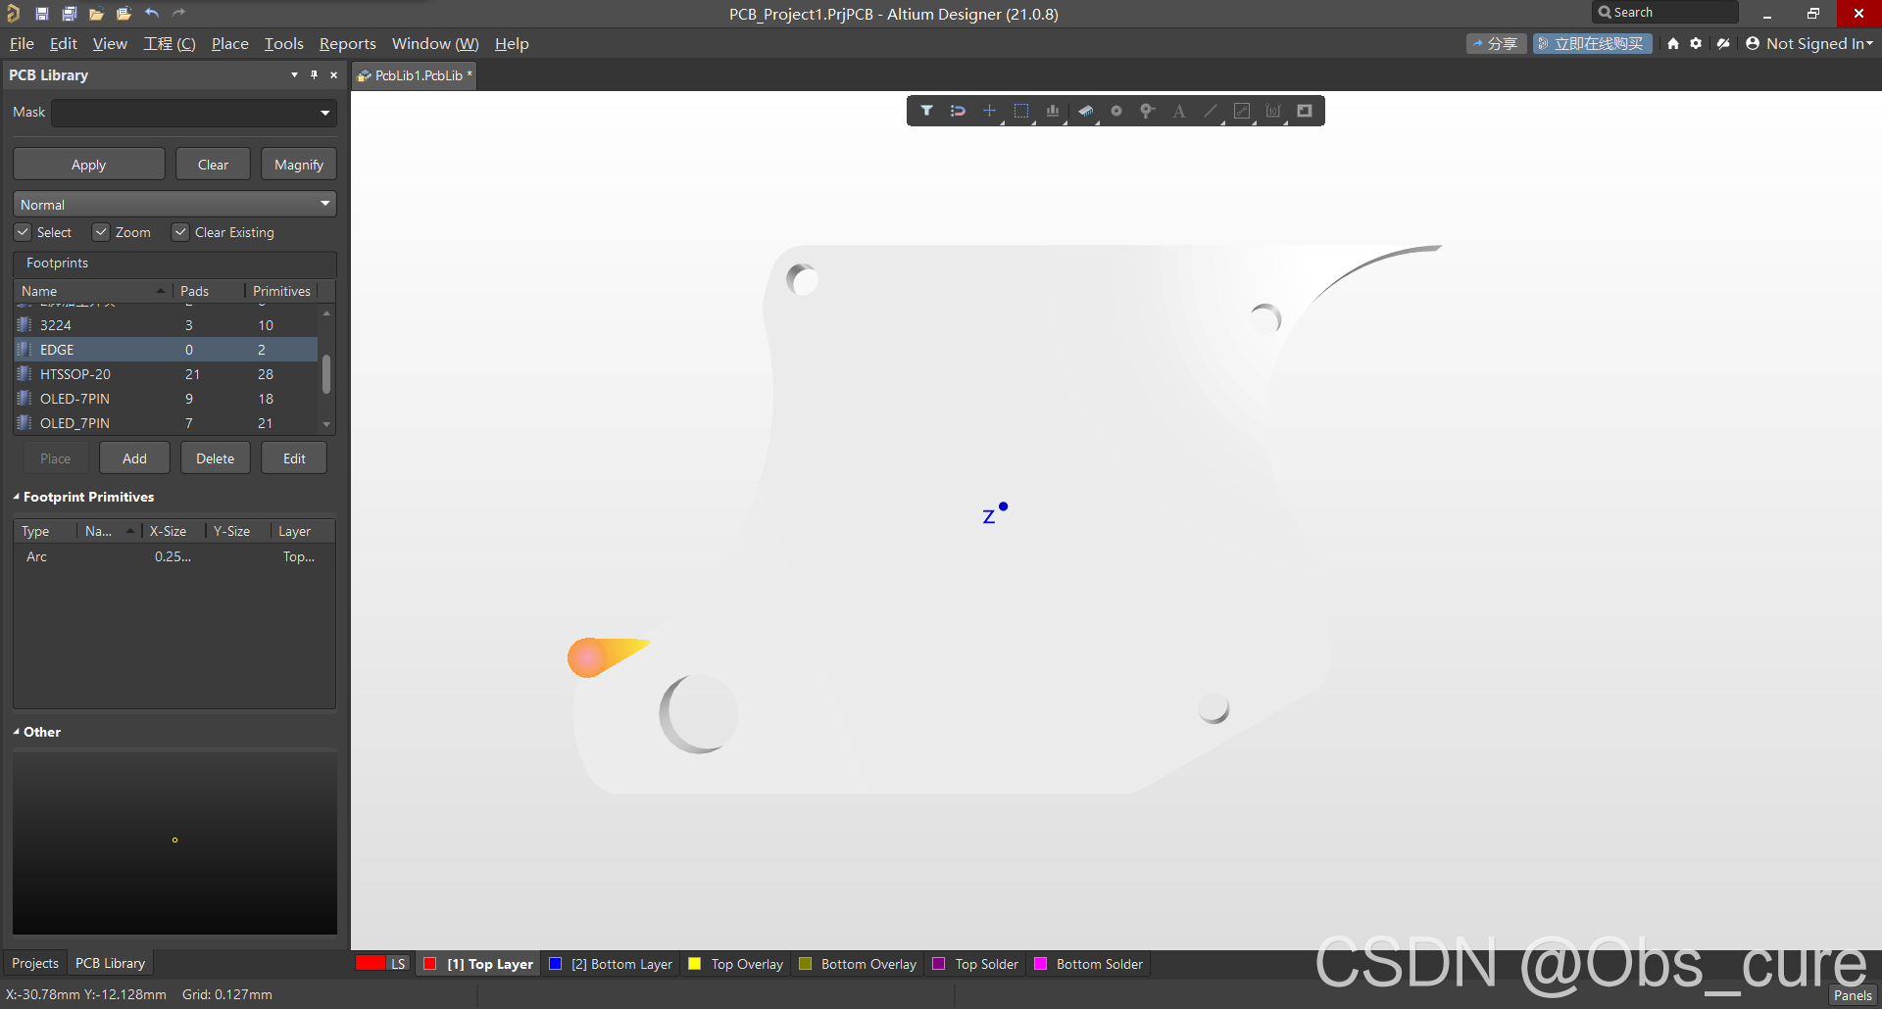
Task: Collapse the Footprint Primitives section
Action: point(17,497)
